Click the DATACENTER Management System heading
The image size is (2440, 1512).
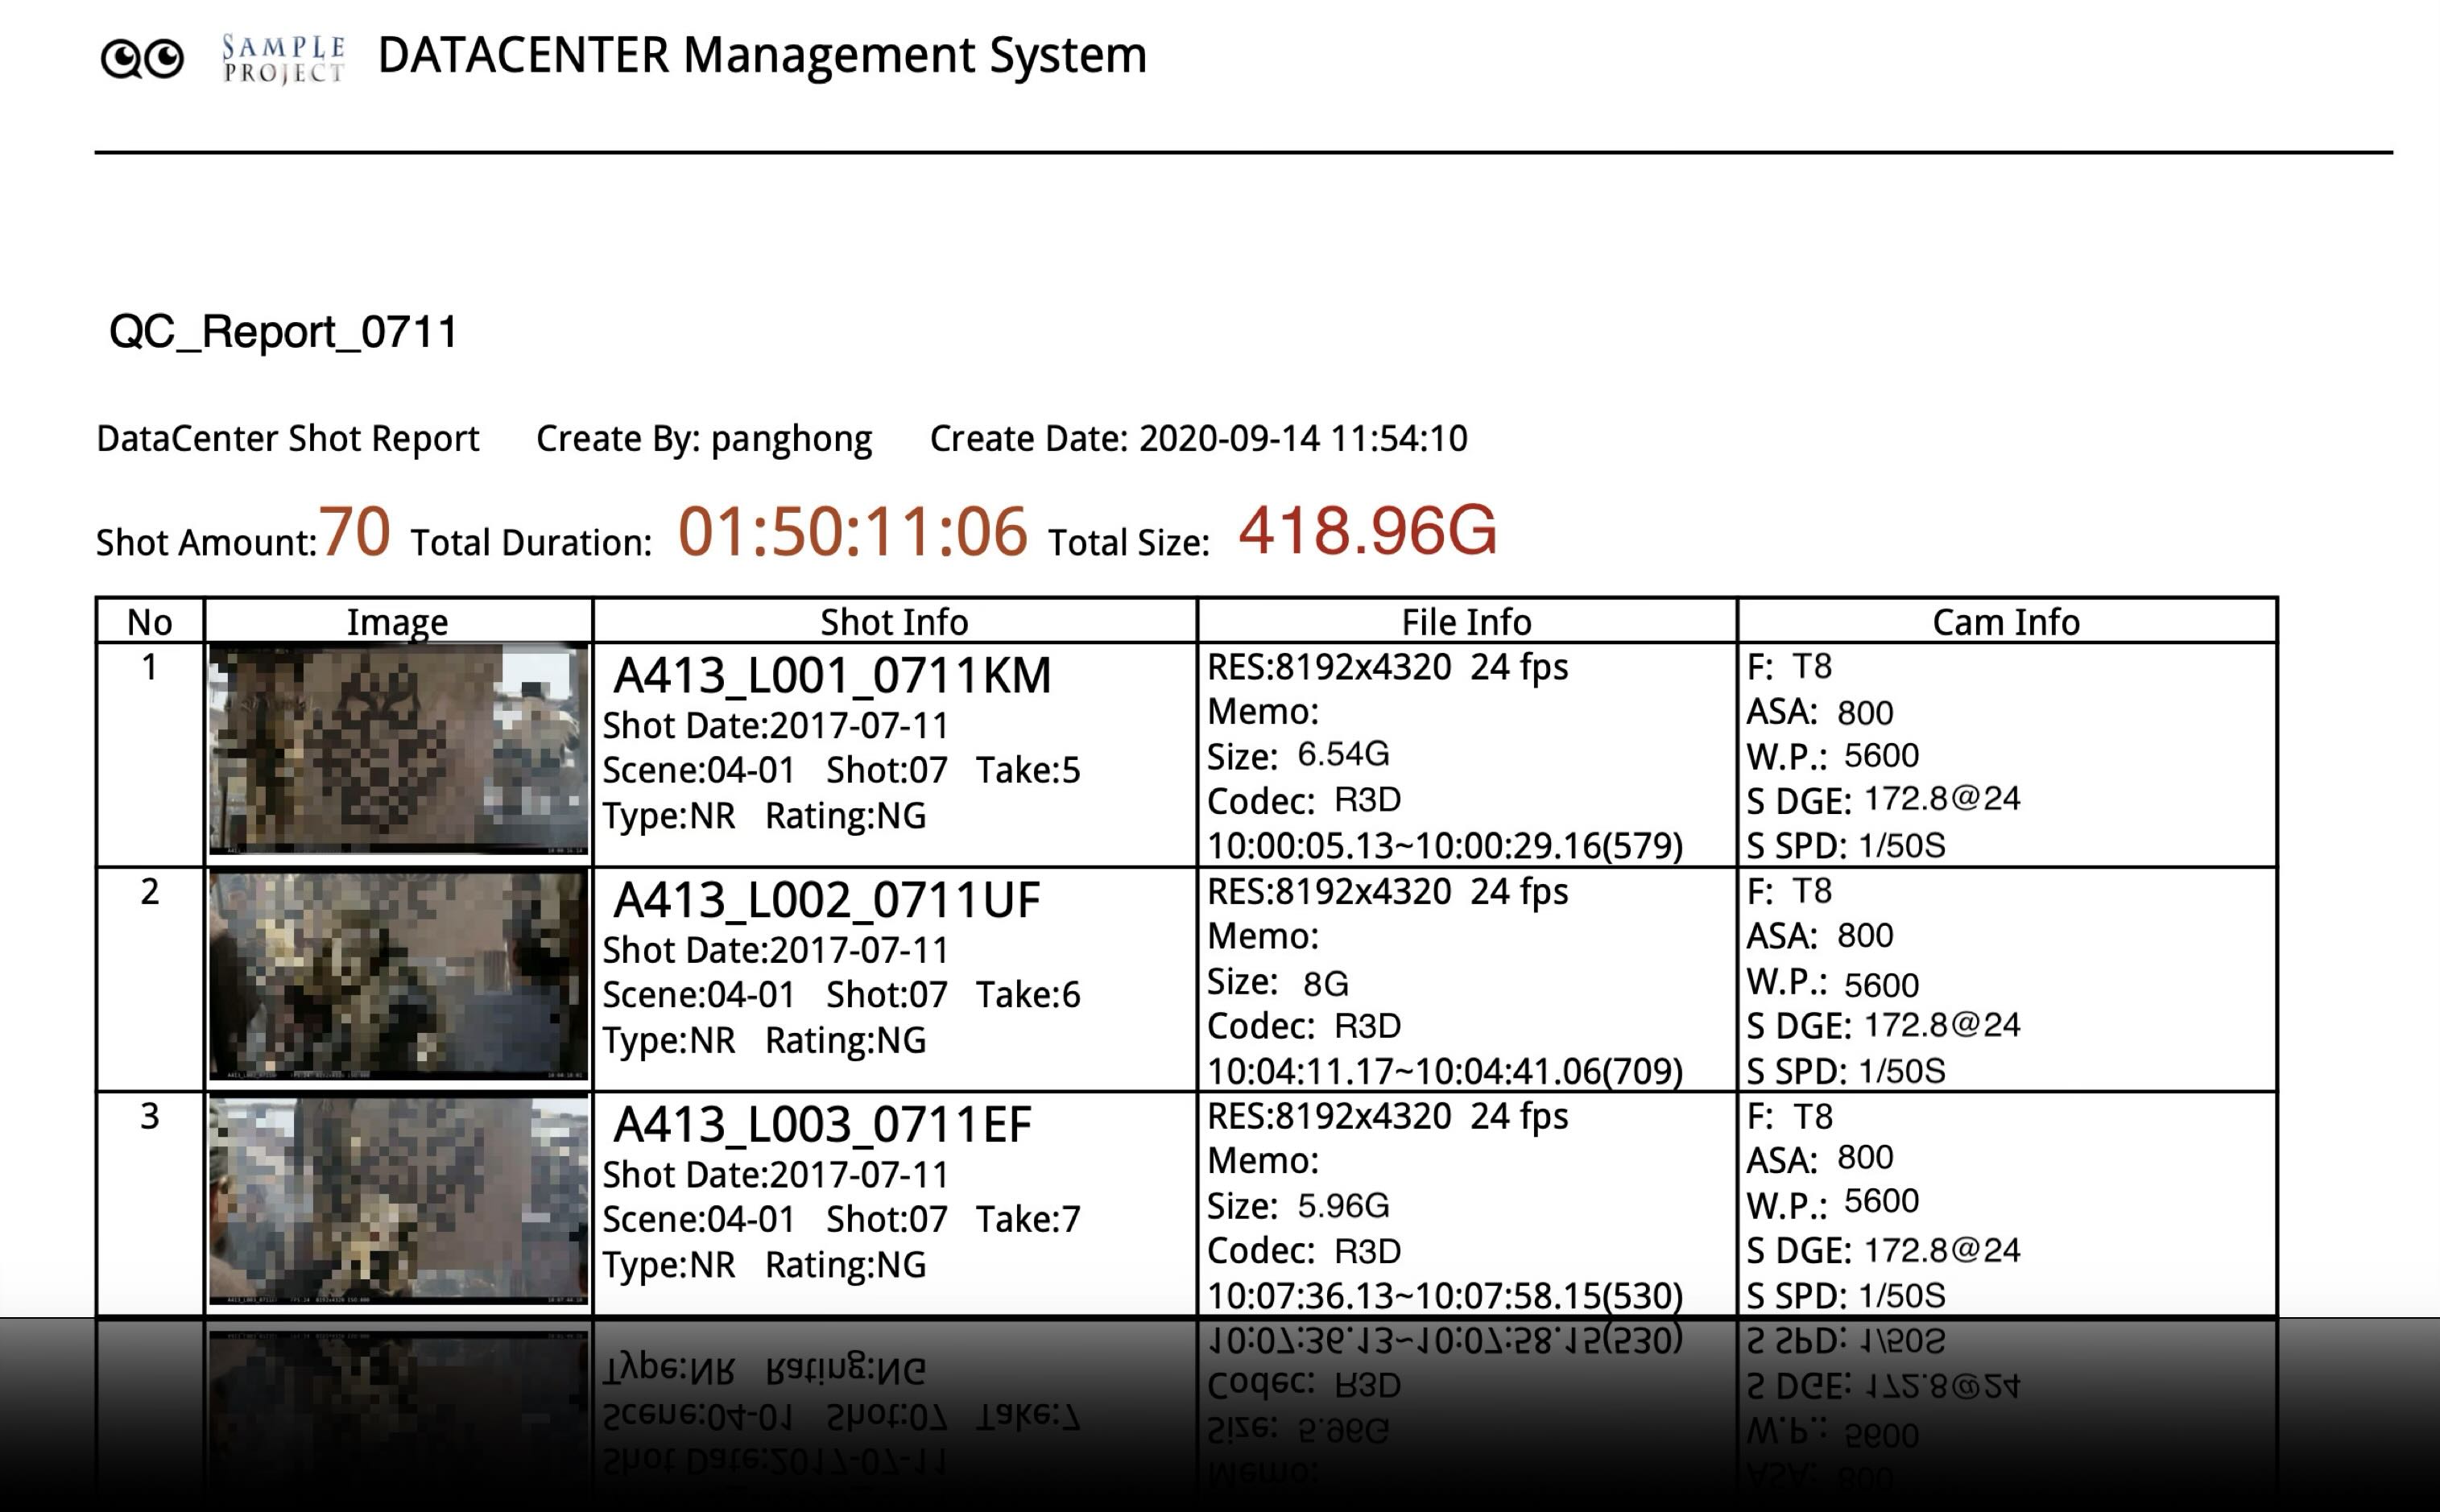[762, 56]
